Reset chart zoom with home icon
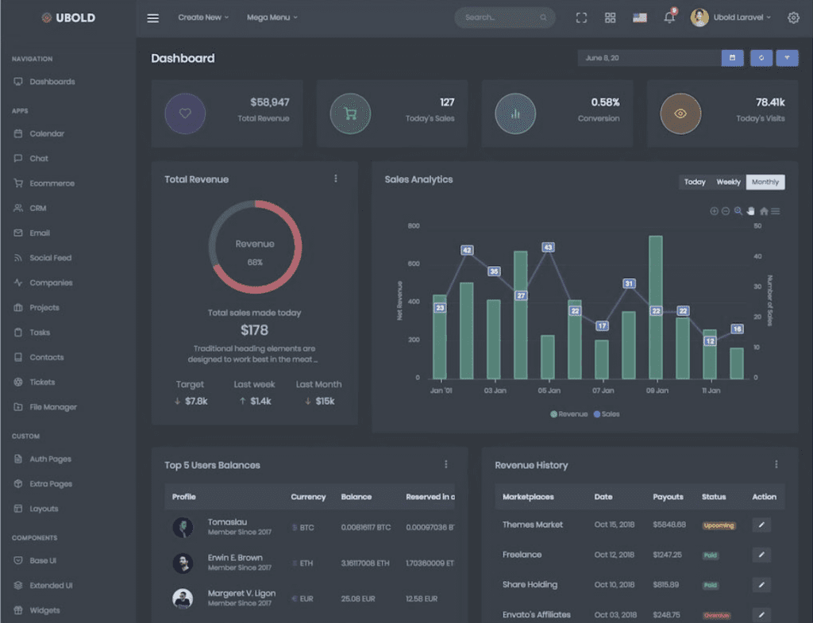The height and width of the screenshot is (623, 813). [764, 211]
